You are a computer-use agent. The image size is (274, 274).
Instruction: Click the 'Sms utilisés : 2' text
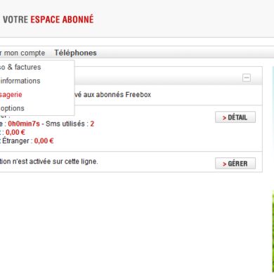click(70, 124)
